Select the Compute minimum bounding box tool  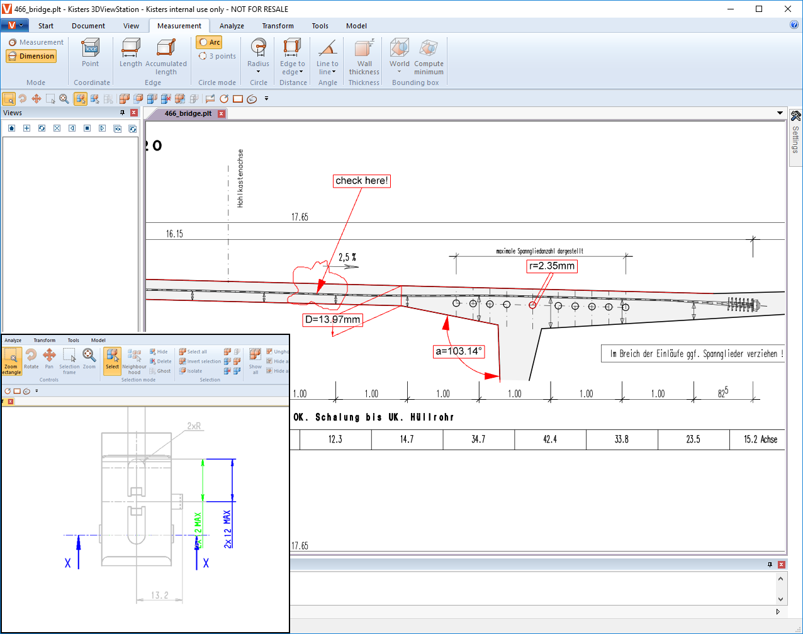[x=429, y=53]
